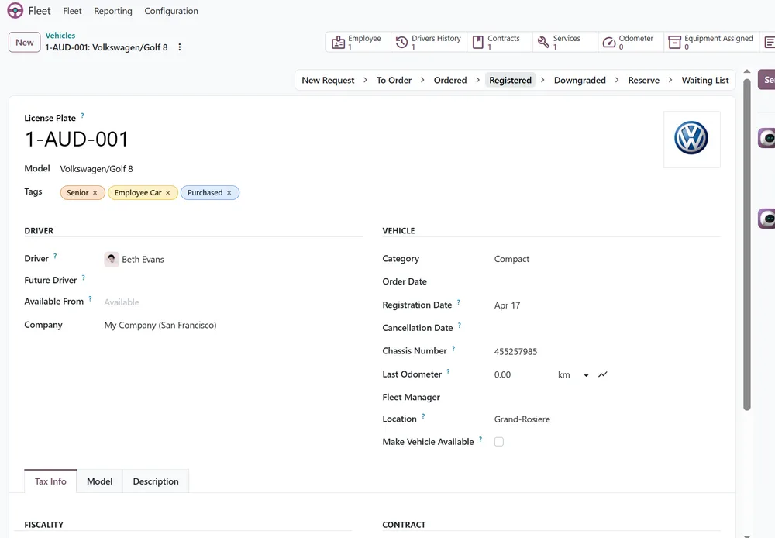
Task: Set status to New Request
Action: tap(328, 80)
